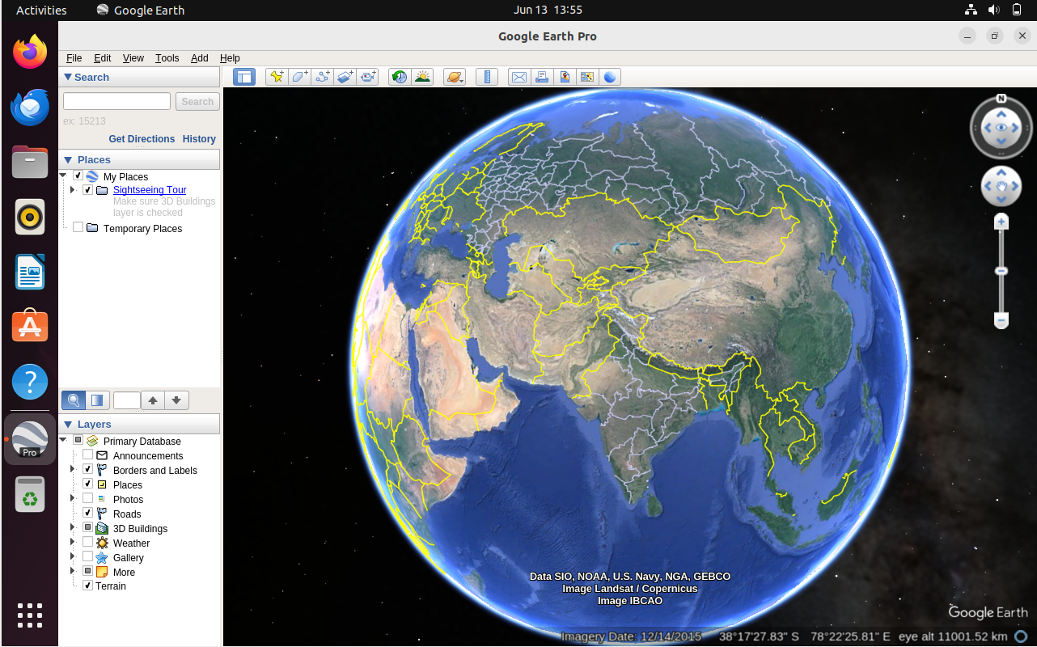1037x647 pixels.
Task: Uncheck the Sightseeing Tour checkbox
Action: pyautogui.click(x=88, y=190)
